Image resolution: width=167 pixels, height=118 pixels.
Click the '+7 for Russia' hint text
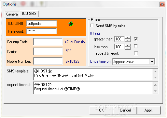click(75, 42)
